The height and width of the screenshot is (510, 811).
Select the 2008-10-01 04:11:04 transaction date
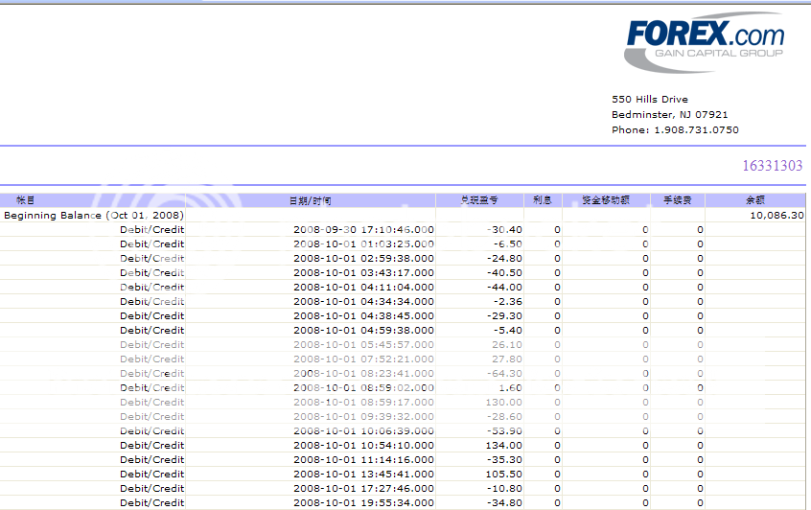click(x=363, y=287)
